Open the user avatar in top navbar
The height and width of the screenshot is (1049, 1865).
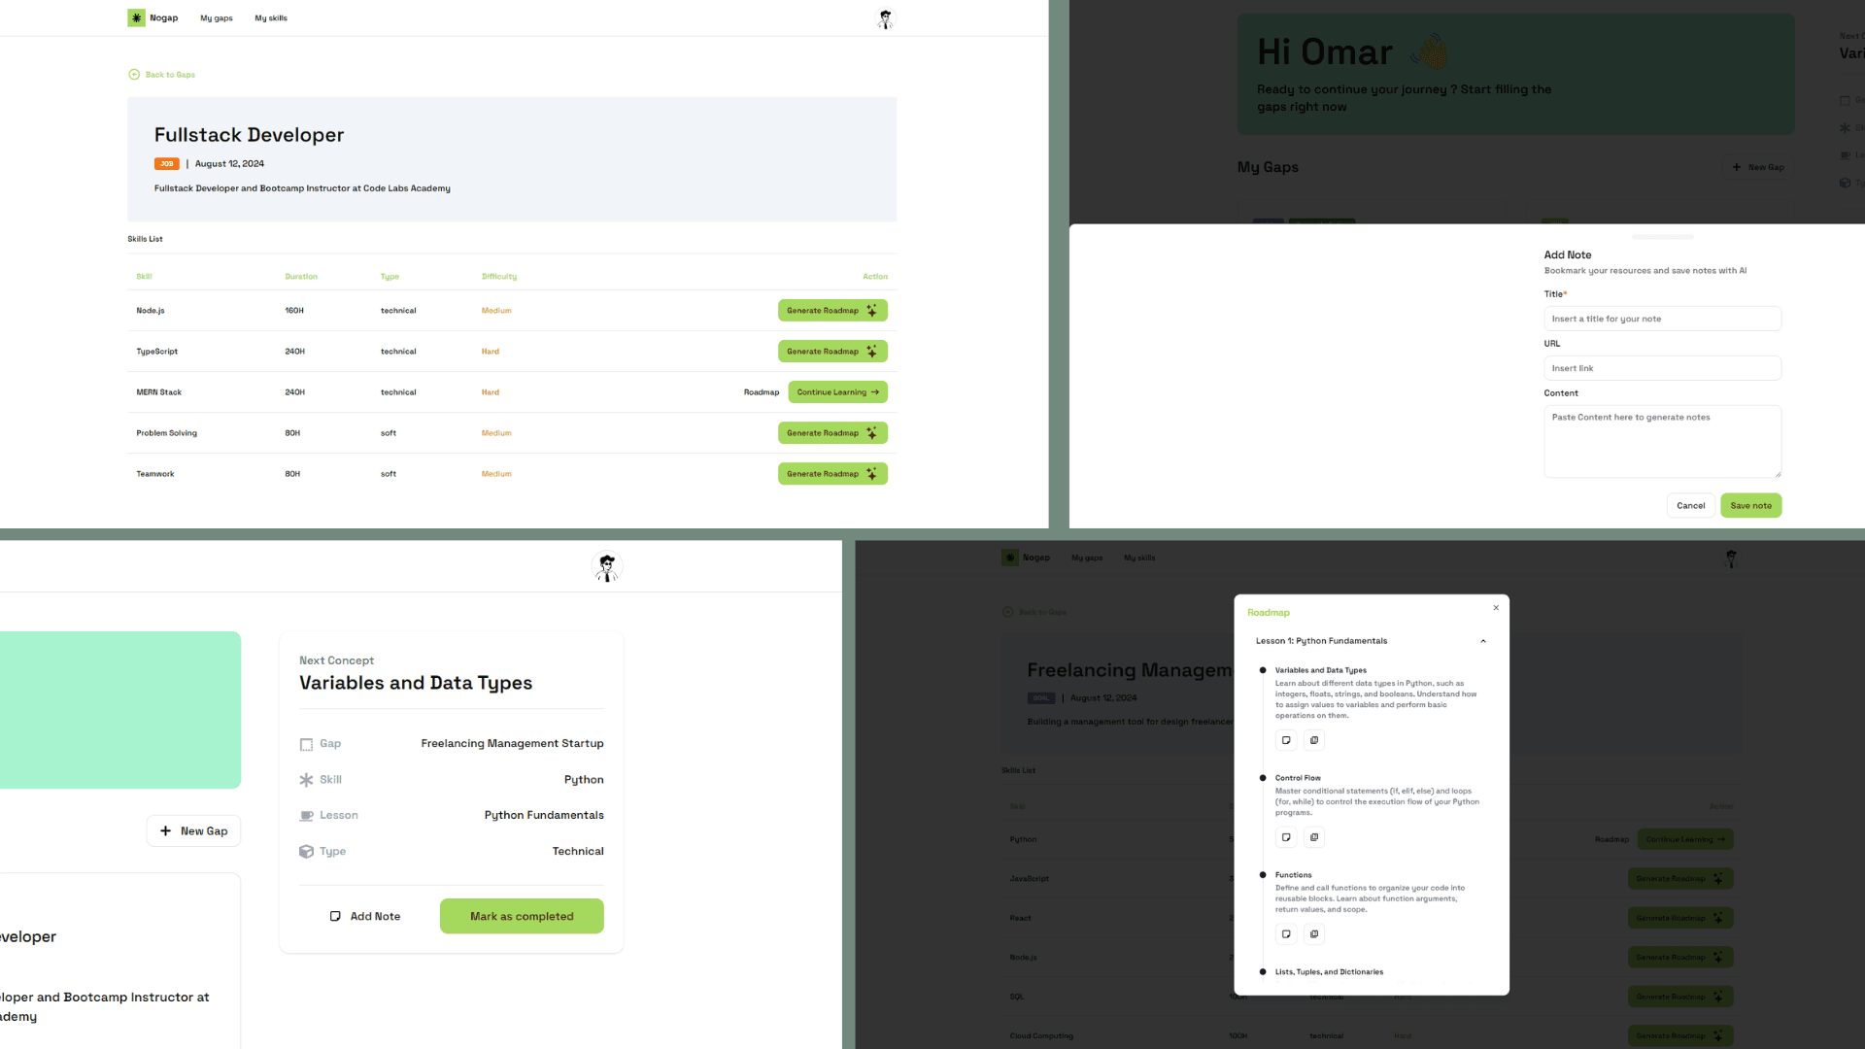point(885,18)
